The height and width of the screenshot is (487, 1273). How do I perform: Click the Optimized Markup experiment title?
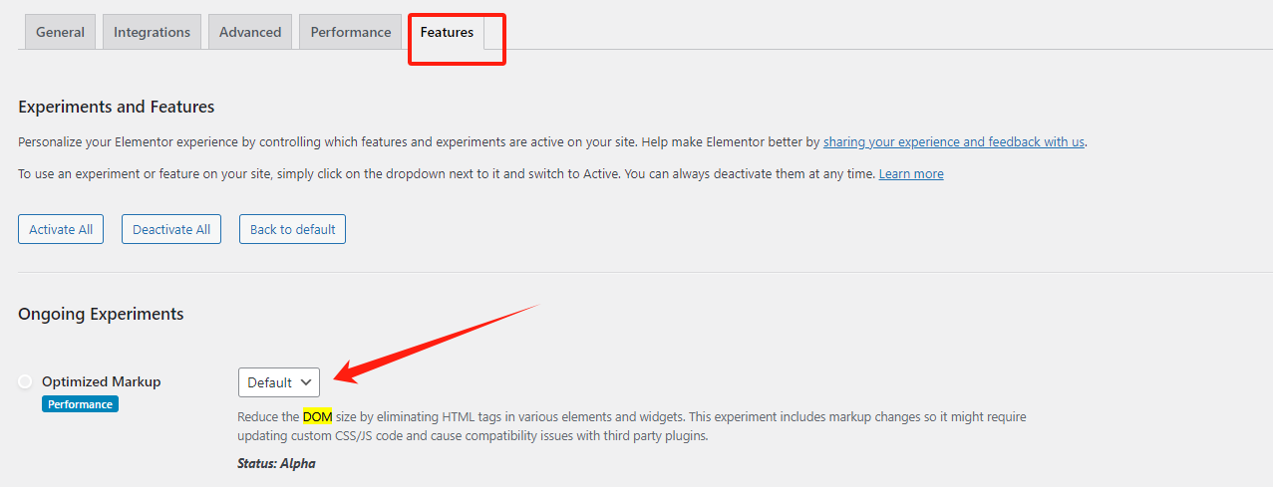101,381
